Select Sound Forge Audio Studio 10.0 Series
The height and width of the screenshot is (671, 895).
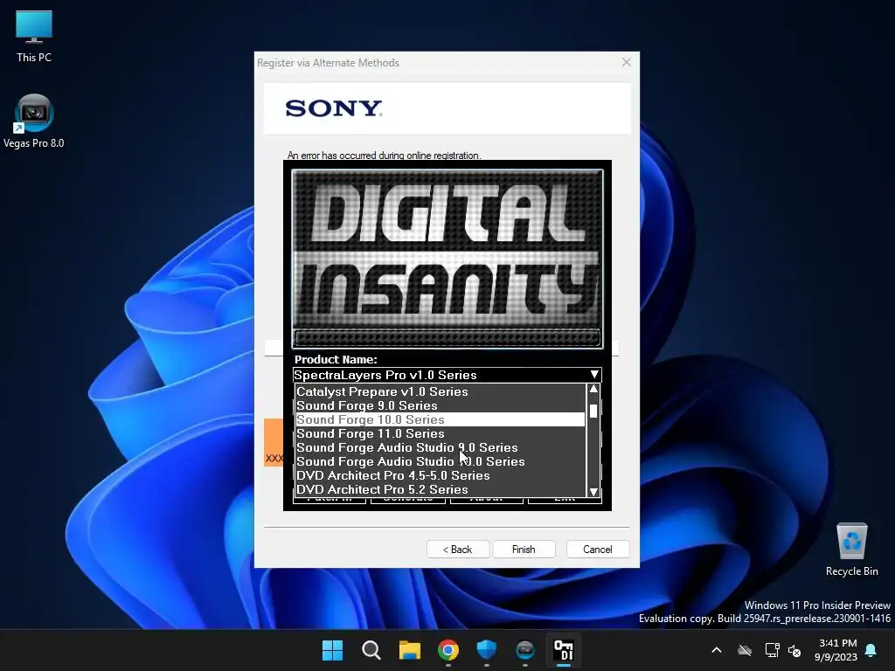pos(441,461)
